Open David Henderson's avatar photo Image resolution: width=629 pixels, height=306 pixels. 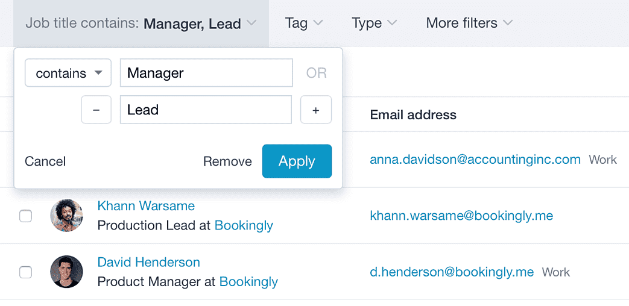tap(66, 272)
